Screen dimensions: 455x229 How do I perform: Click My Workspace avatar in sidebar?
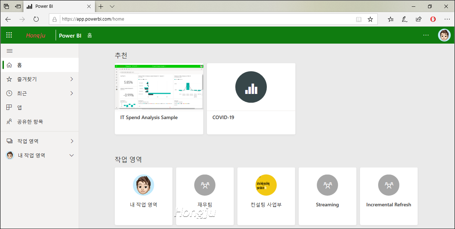click(10, 155)
